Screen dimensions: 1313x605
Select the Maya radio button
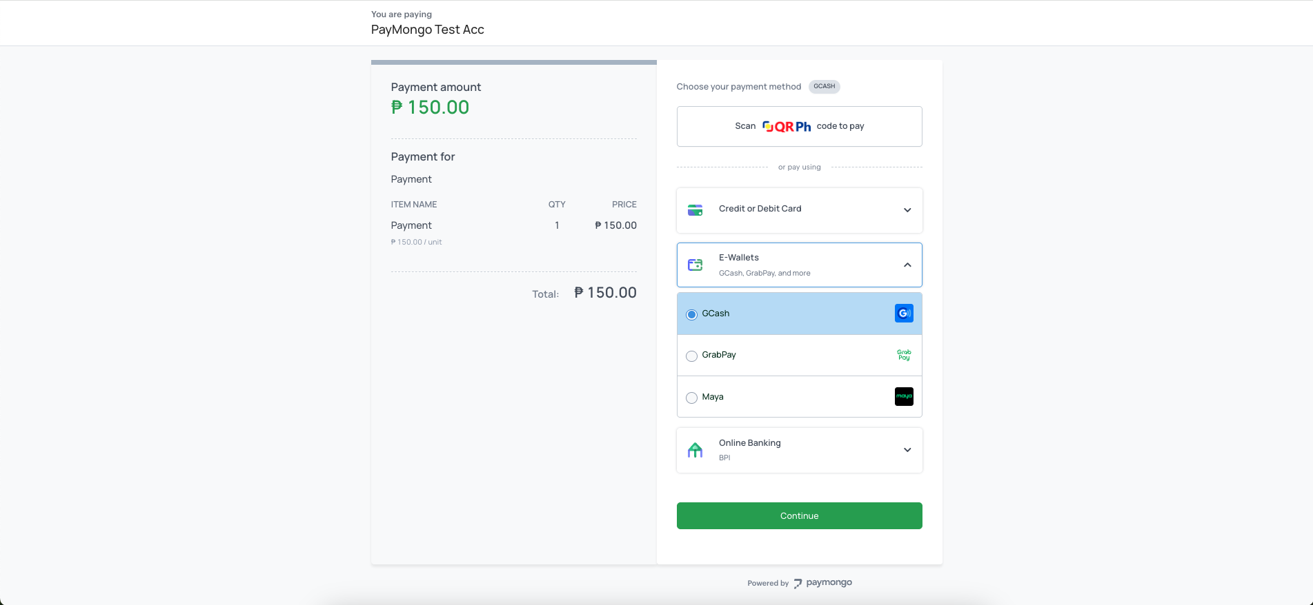(x=691, y=398)
